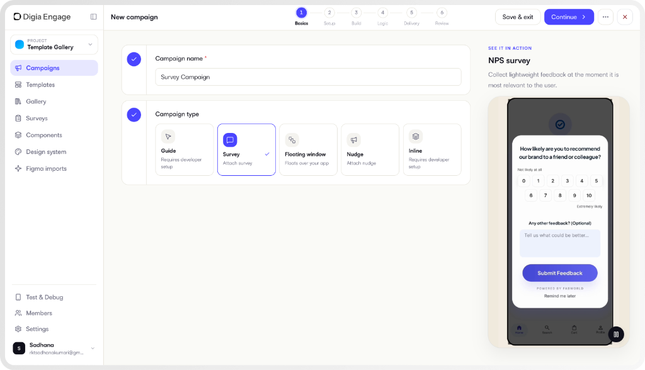
Task: Click the Figma imports sparkle icon
Action: 18,168
